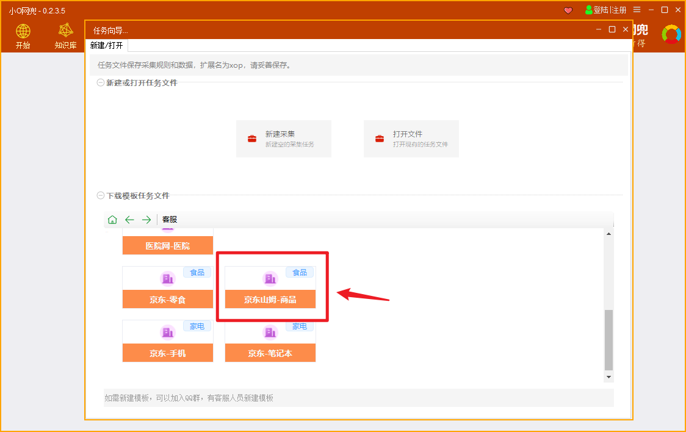
Task: Maximize the 任务向导 dialog
Action: coord(612,29)
